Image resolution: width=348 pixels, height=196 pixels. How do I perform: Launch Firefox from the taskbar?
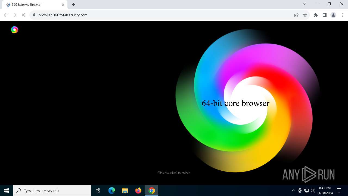[138, 191]
